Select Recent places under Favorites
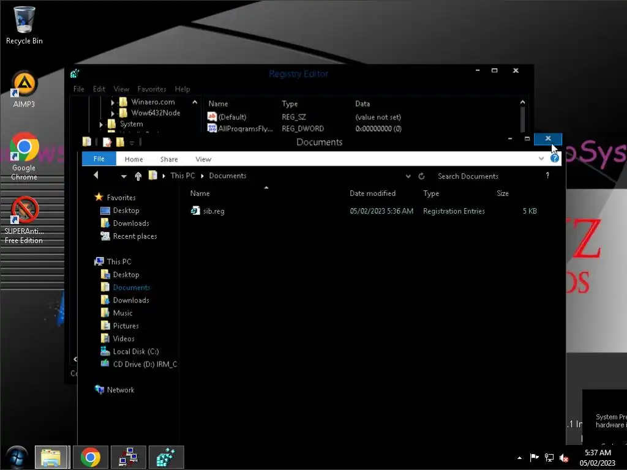 click(x=135, y=236)
